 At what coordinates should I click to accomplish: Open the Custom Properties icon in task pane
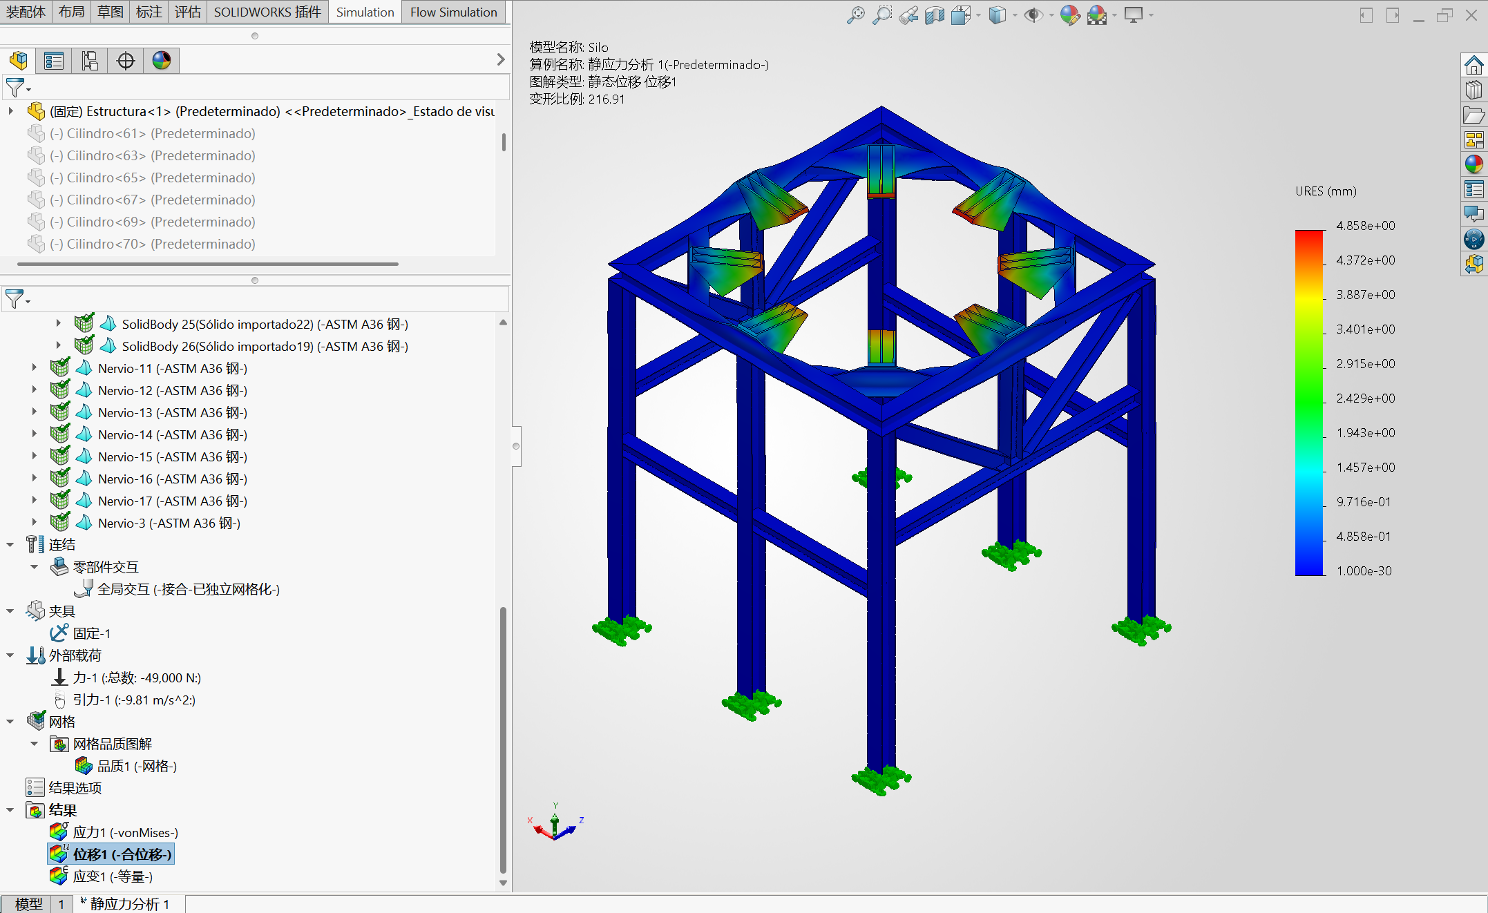[x=1473, y=189]
